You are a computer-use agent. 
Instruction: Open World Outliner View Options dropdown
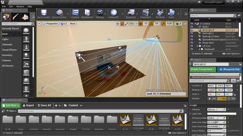231,54
